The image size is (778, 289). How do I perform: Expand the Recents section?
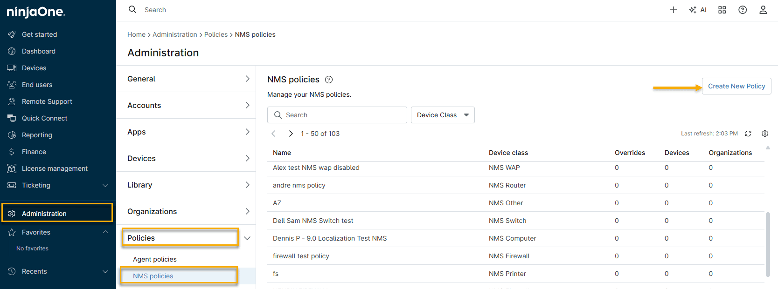click(105, 271)
